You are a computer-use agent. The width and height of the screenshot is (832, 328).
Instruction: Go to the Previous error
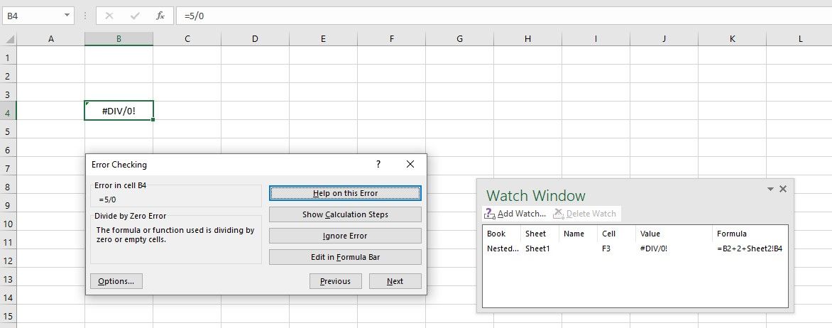click(x=335, y=281)
